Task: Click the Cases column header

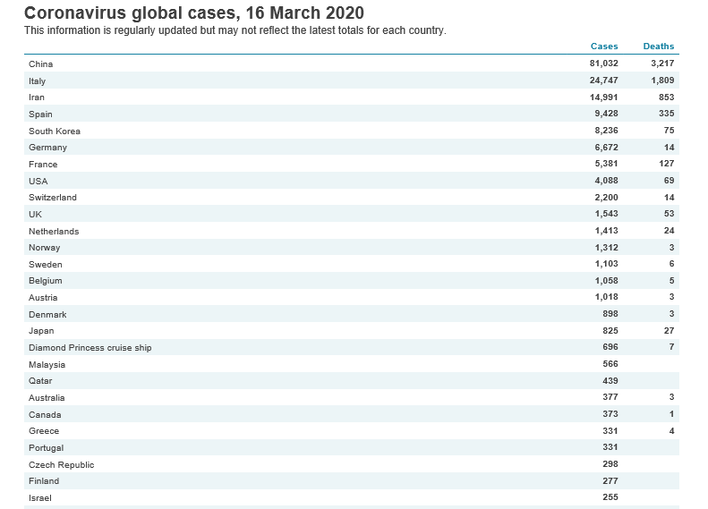Action: tap(604, 46)
